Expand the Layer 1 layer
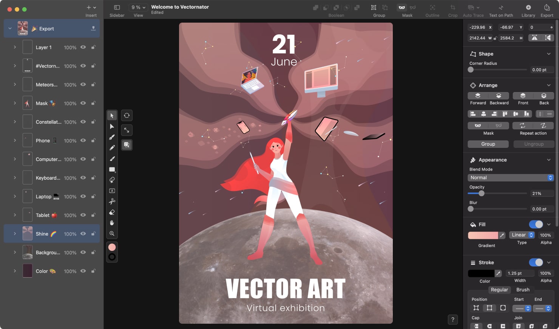Image resolution: width=559 pixels, height=329 pixels. (x=15, y=47)
